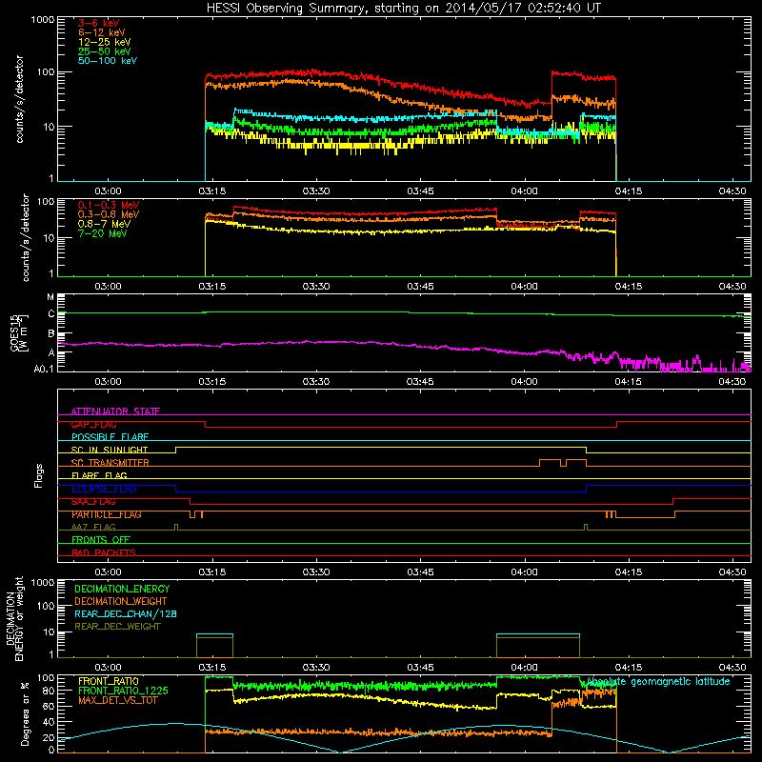Click the FRONT_RATIO_1225 legend label
Viewport: 762px width, 762px height.
pos(123,691)
